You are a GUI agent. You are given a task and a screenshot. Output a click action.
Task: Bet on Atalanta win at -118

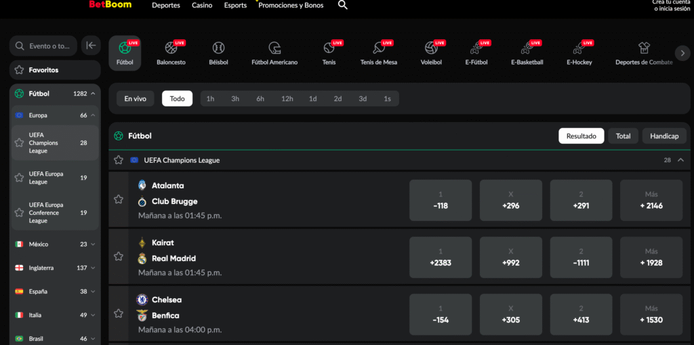pyautogui.click(x=441, y=200)
